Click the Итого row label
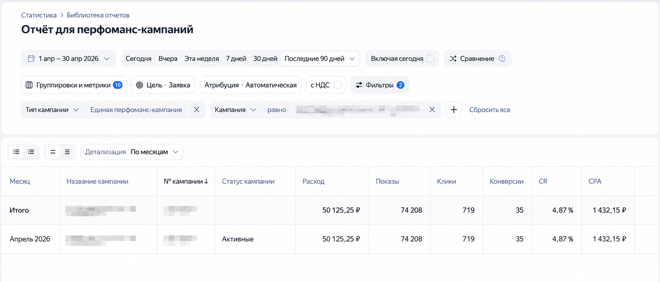Image resolution: width=660 pixels, height=282 pixels. click(x=19, y=210)
